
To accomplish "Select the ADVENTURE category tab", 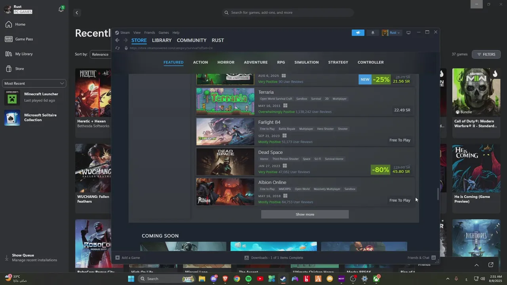I will [256, 62].
